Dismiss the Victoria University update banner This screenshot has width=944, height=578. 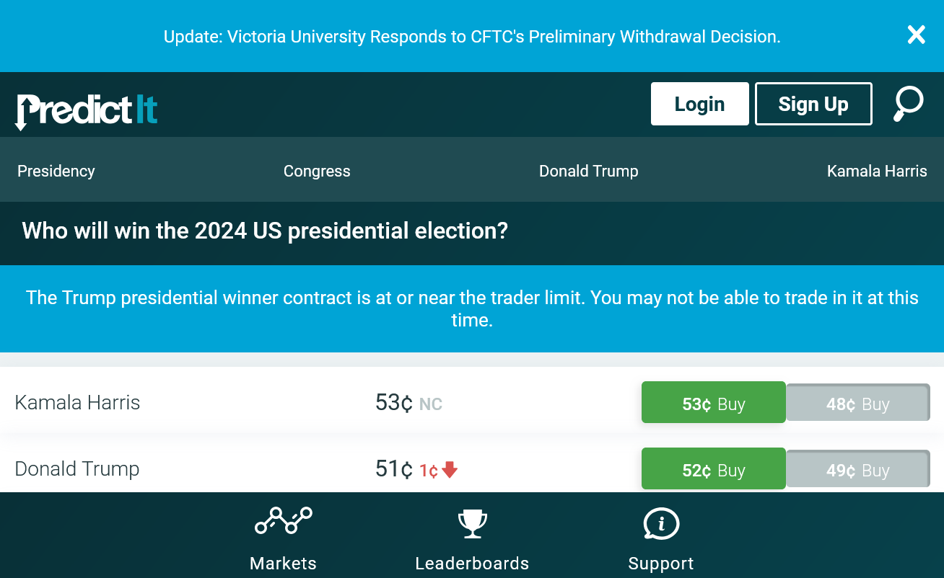coord(916,35)
